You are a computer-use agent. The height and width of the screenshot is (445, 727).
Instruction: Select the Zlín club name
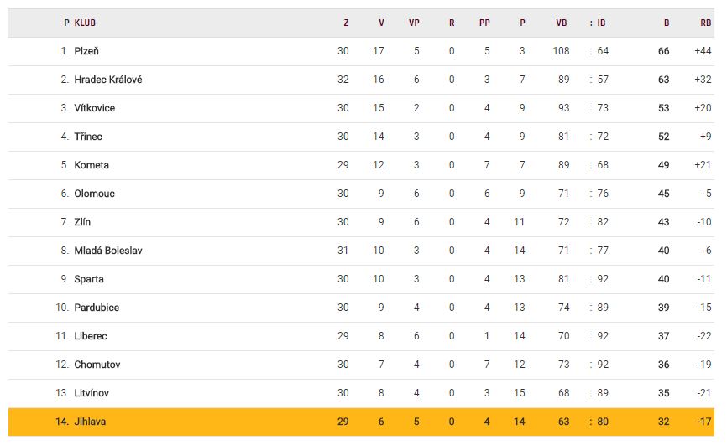click(82, 222)
